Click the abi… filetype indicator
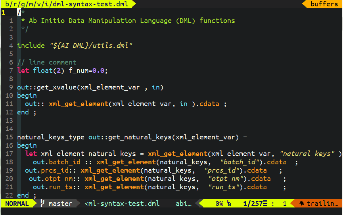 click(184, 204)
